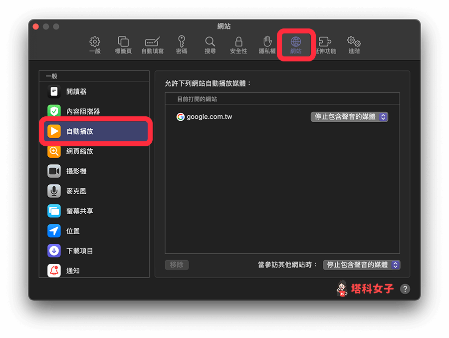449x338 pixels.
Task: Open the 當參訪其他網站時 default dropdown
Action: [x=362, y=265]
